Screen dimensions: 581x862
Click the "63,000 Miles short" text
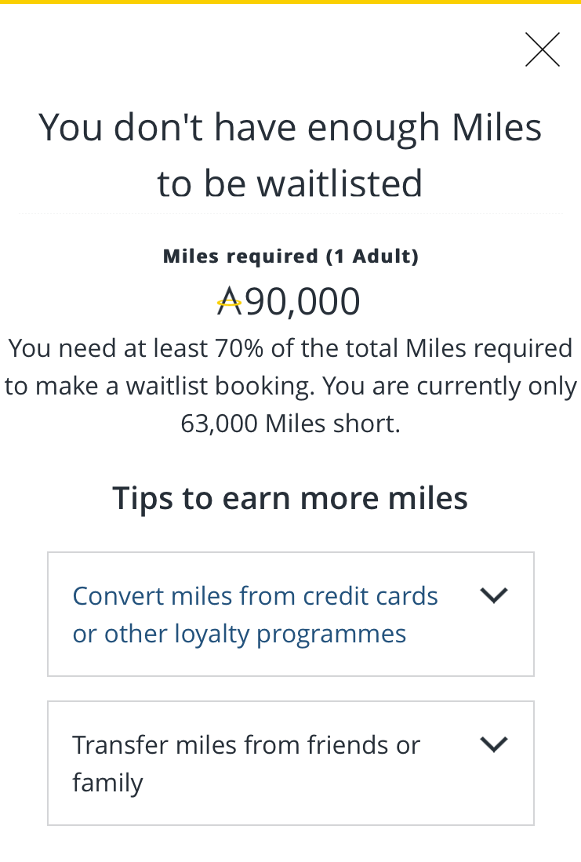290,424
